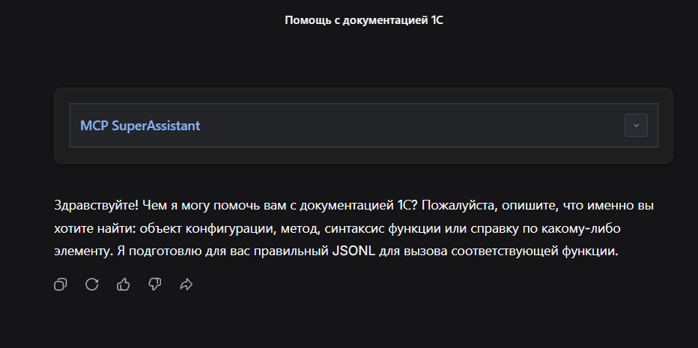Expand the MCP SuperAssistant chevron
The height and width of the screenshot is (348, 698).
[636, 126]
